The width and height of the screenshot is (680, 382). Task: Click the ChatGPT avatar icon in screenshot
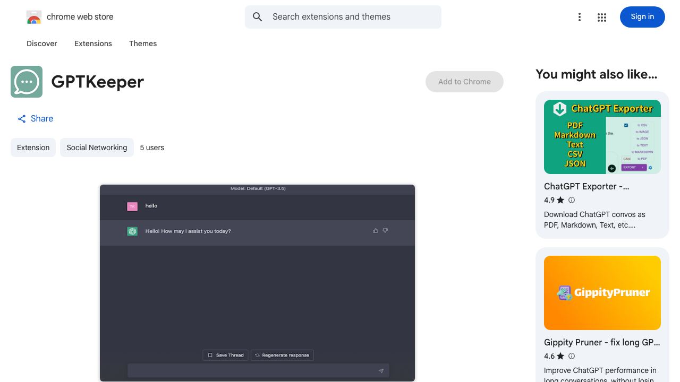coord(132,231)
